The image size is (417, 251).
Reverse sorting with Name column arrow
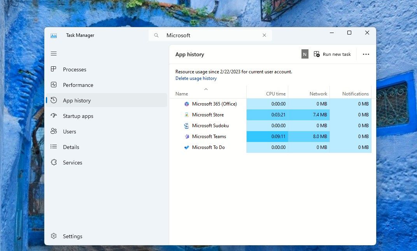206,89
